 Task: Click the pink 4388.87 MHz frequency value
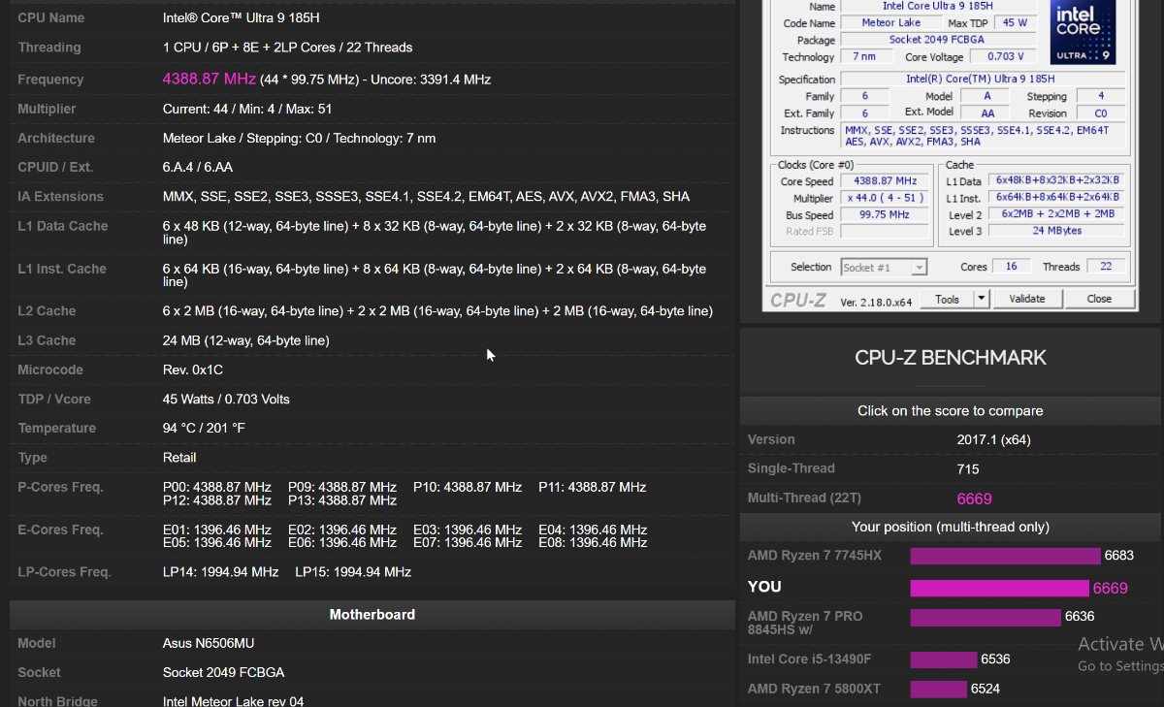[x=210, y=79]
